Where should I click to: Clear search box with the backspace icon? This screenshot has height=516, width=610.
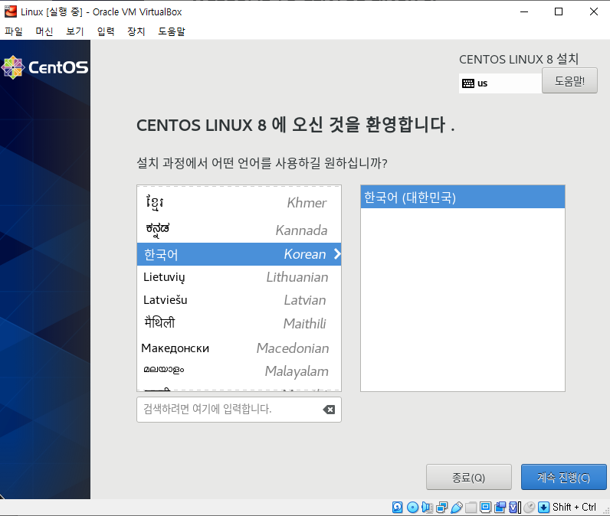(x=329, y=410)
